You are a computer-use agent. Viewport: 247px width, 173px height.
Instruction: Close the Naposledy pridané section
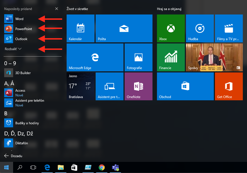[57, 9]
